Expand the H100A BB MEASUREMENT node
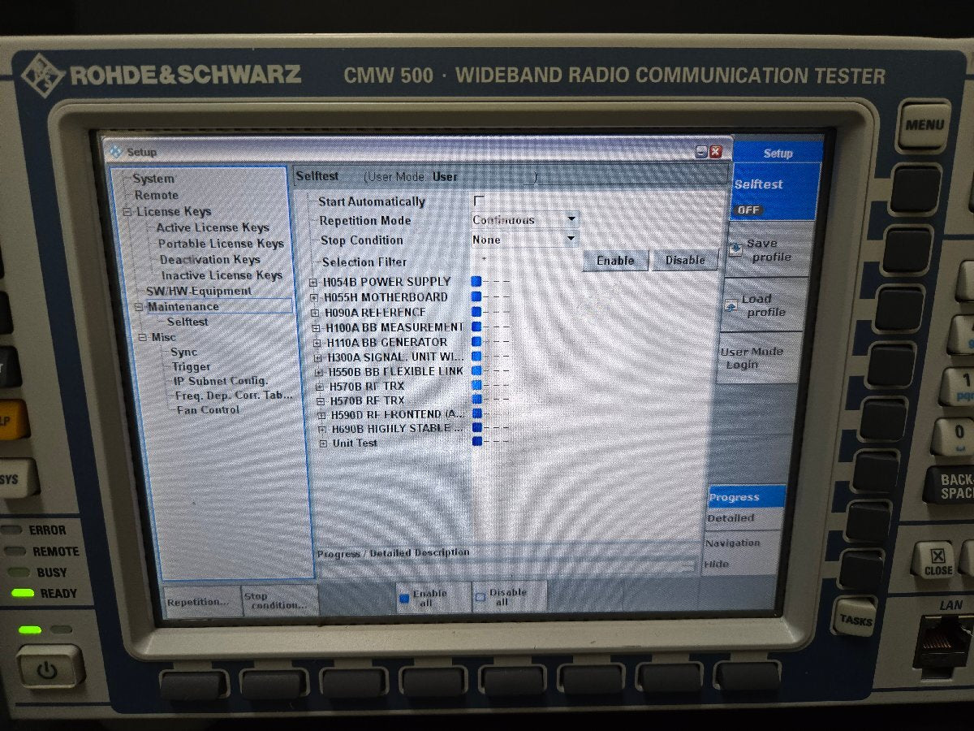The width and height of the screenshot is (974, 731). pyautogui.click(x=317, y=328)
